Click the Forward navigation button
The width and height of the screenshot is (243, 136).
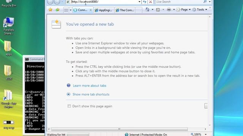(x=57, y=2)
